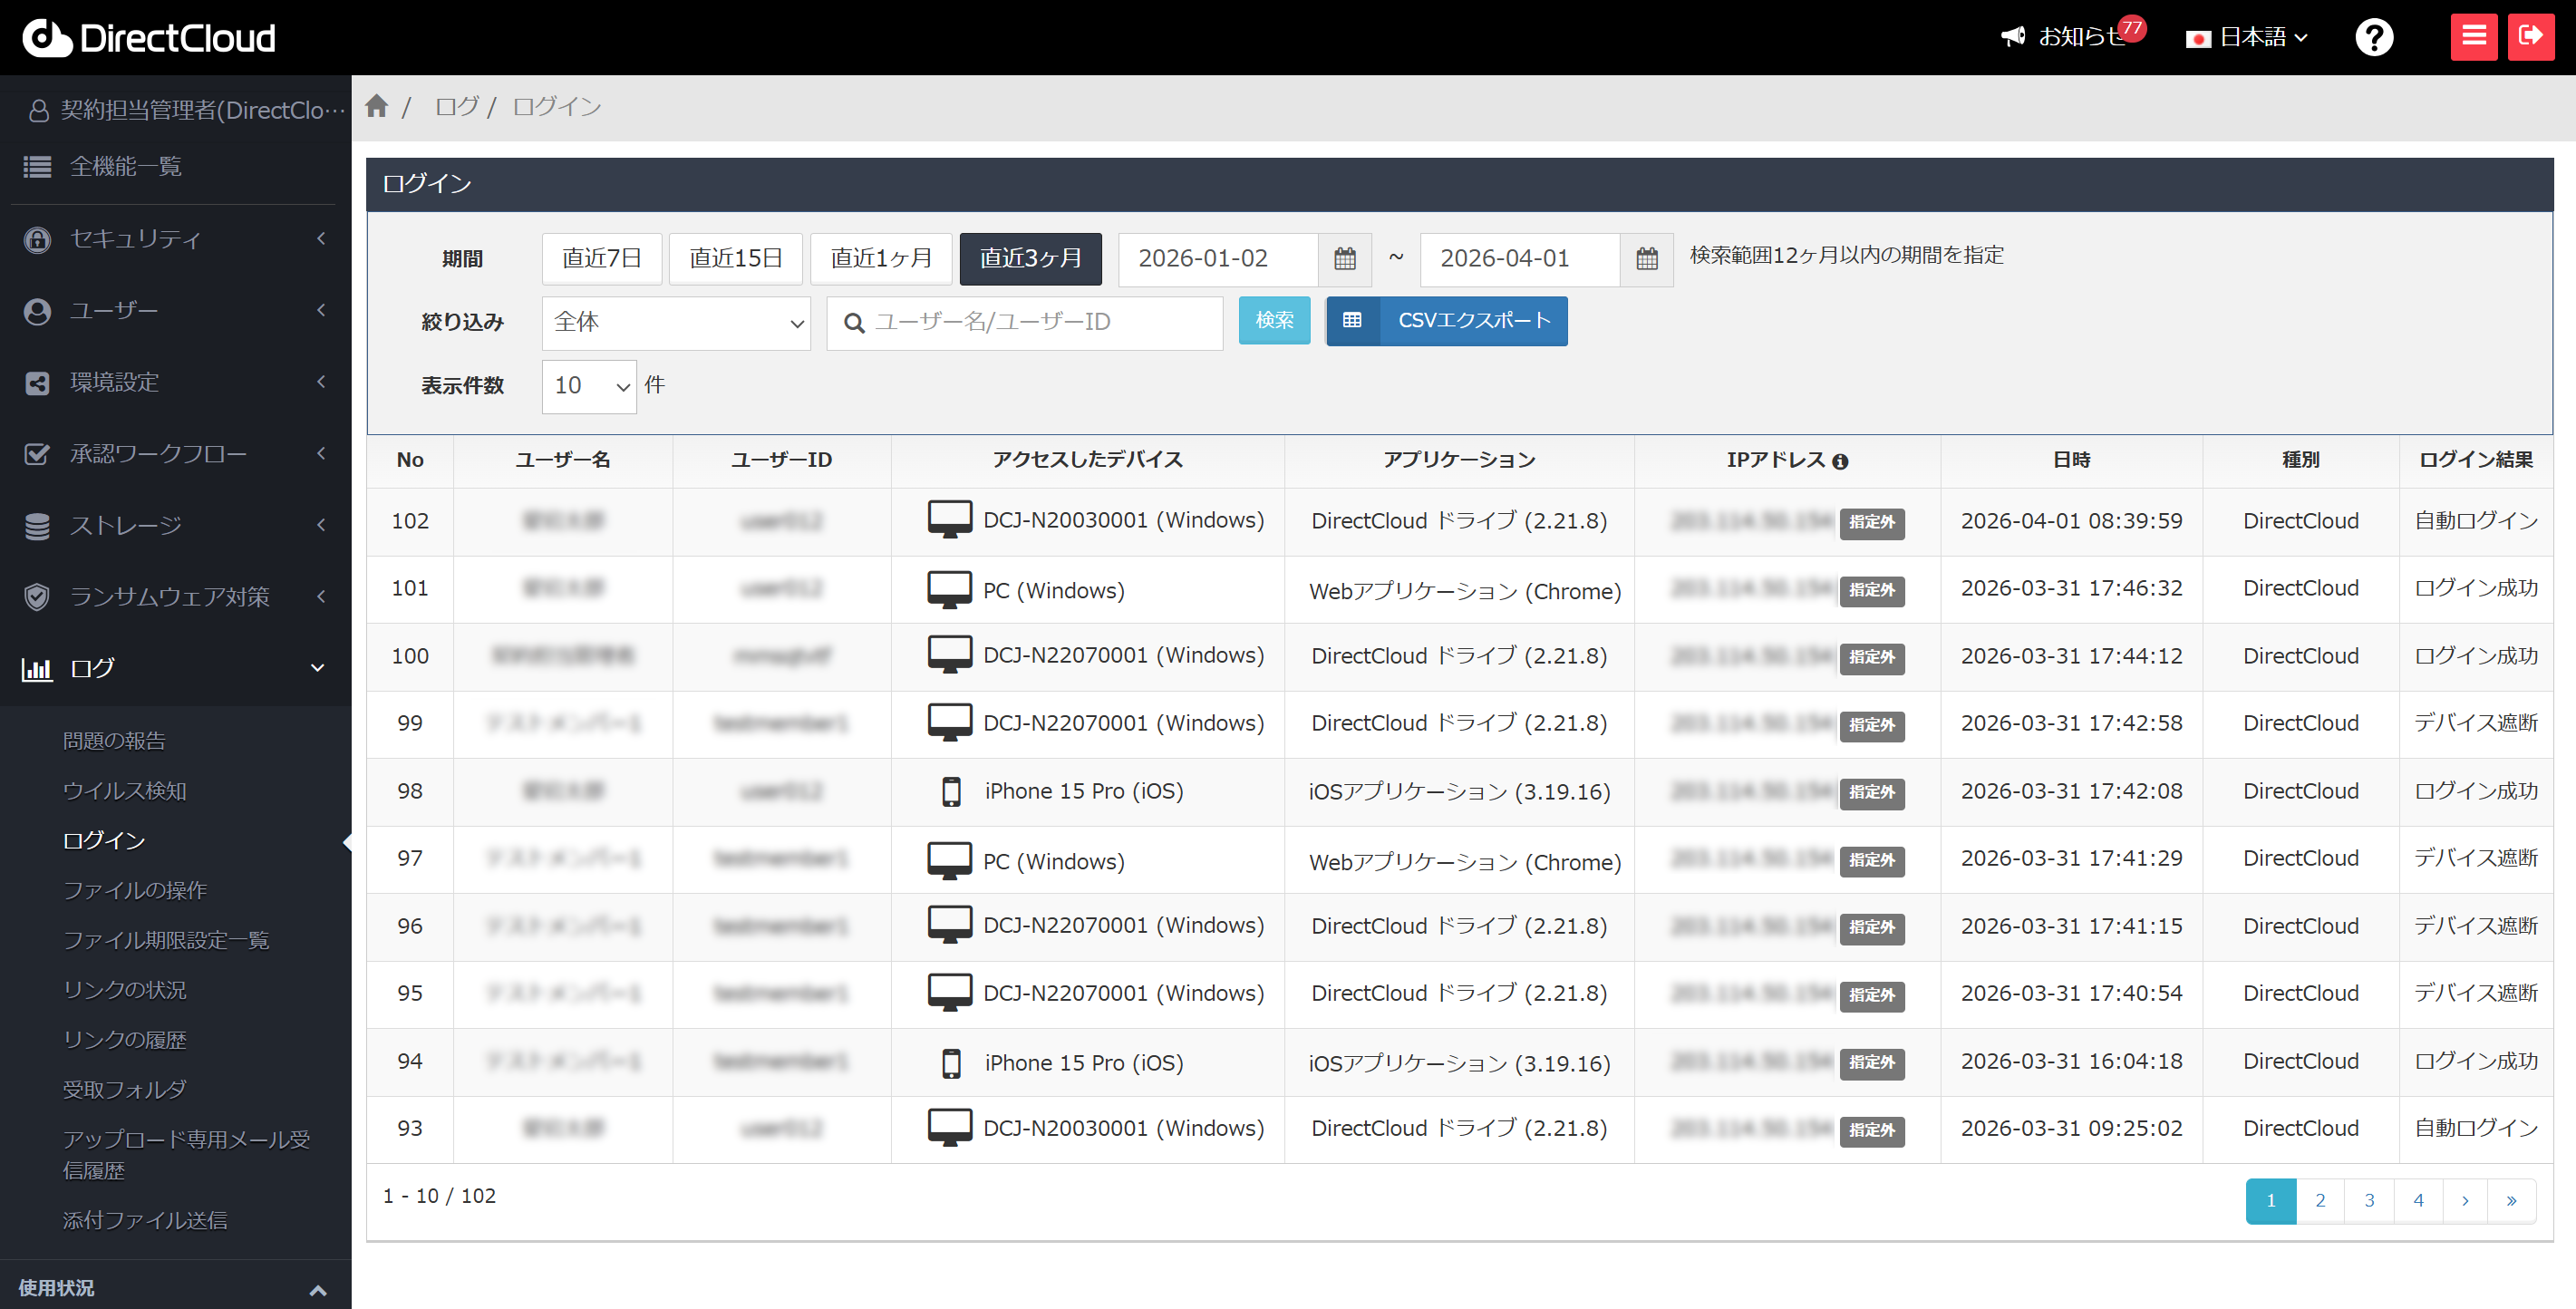2576x1309 pixels.
Task: Expand the 承認ワークフロー menu chevron
Action: (321, 453)
